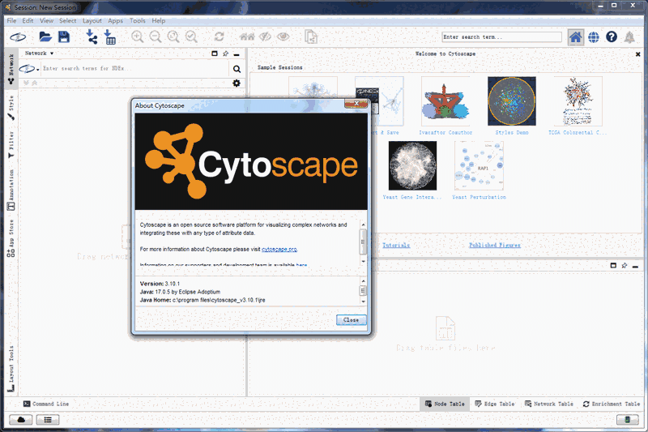Import table from file icon
648x432 pixels.
click(109, 36)
